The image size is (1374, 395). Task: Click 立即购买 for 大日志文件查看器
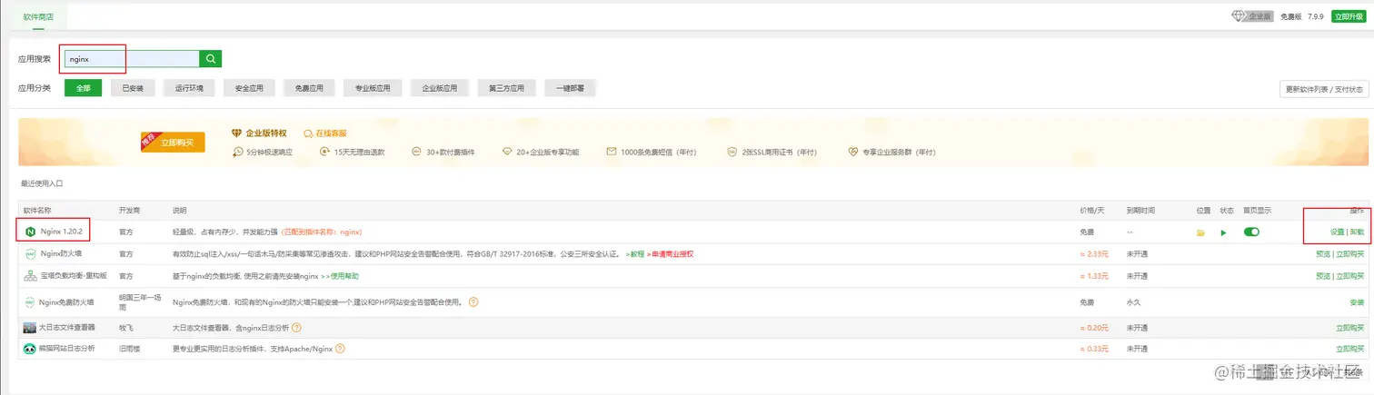point(1349,327)
